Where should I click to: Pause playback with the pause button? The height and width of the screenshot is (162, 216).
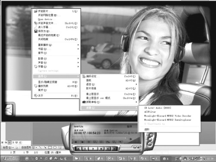[x=85, y=149]
